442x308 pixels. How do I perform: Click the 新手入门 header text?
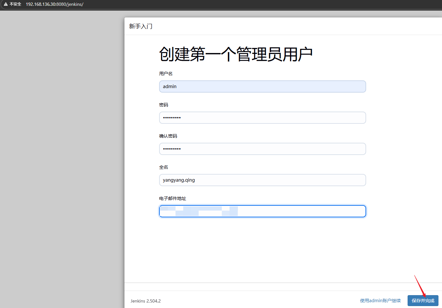pos(140,26)
